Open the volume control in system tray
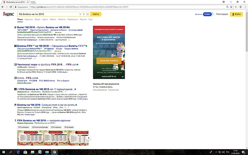248x155 pixels. pyautogui.click(x=223, y=152)
